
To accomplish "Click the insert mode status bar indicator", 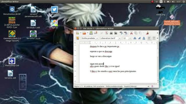I will pos(149,86).
